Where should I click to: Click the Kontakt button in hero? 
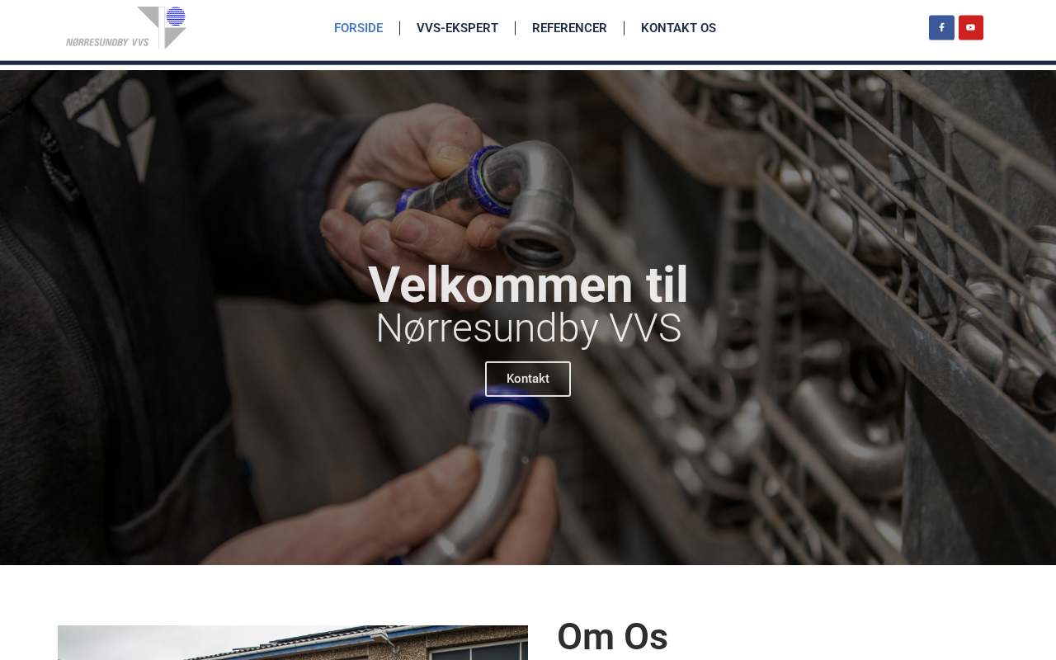(528, 379)
